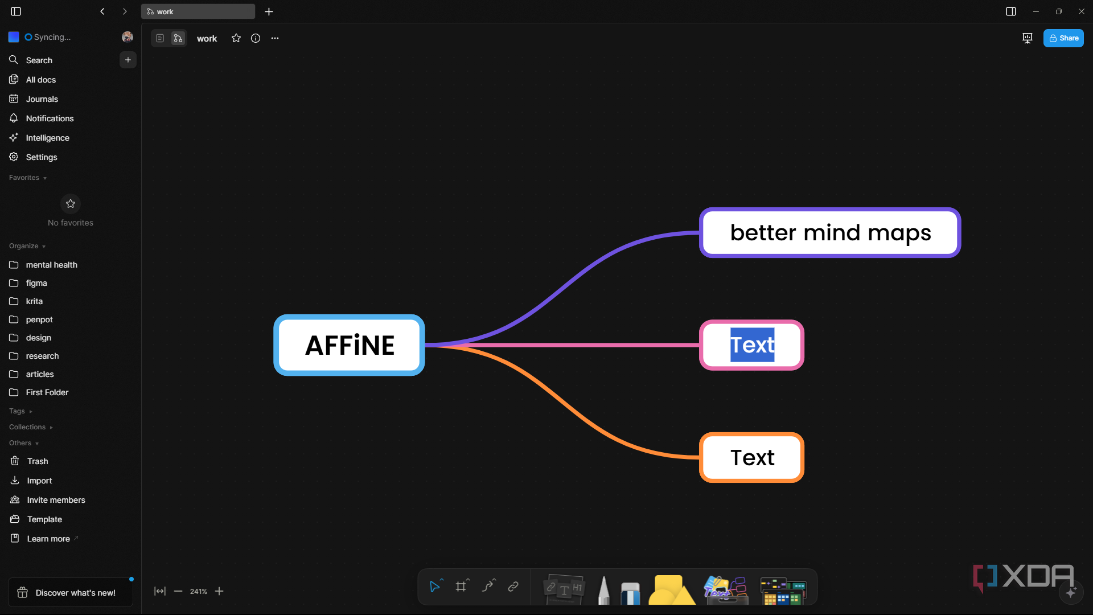Start presentation mode
The height and width of the screenshot is (615, 1093).
(x=1028, y=38)
